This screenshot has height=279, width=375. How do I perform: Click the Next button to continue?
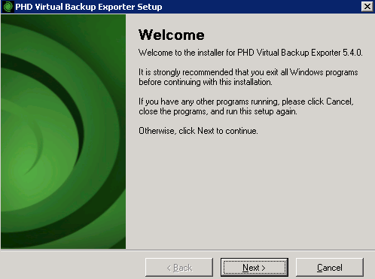pyautogui.click(x=255, y=268)
